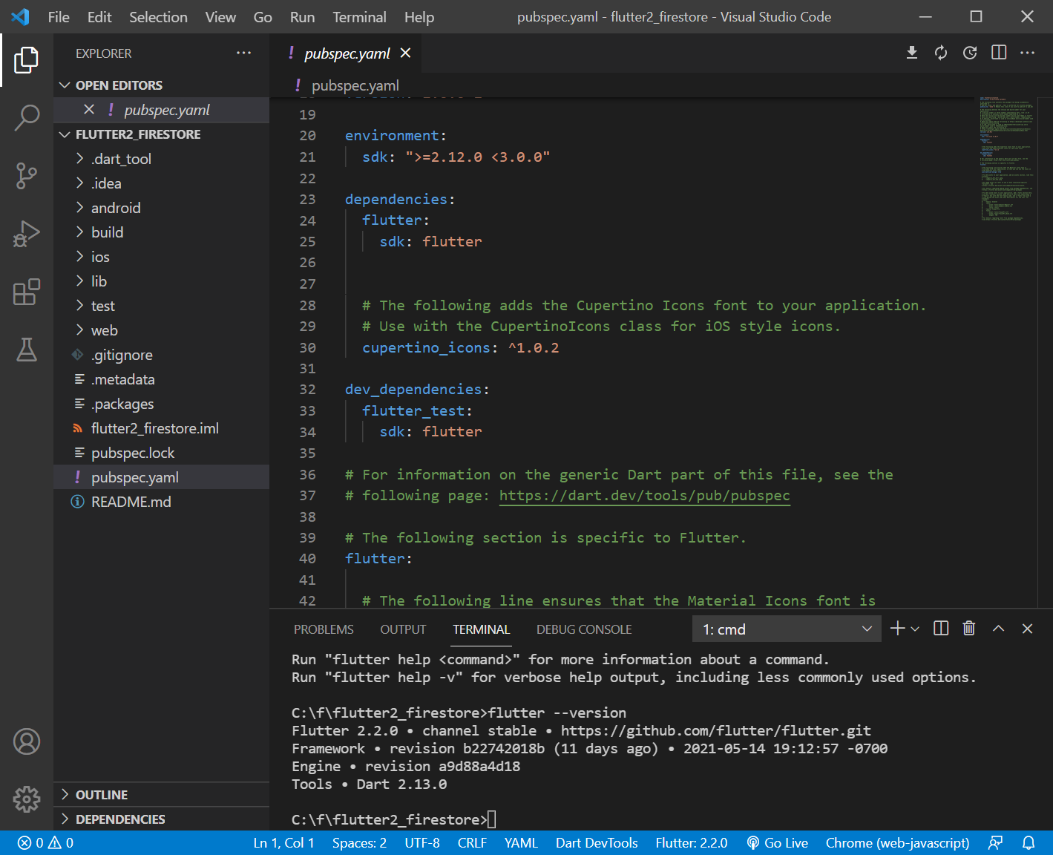
Task: Maximize the terminal panel with the up chevron
Action: click(998, 629)
